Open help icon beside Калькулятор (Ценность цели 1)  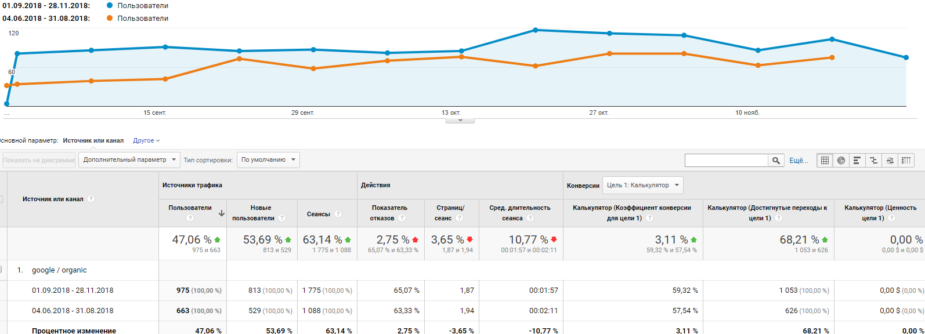pos(892,218)
